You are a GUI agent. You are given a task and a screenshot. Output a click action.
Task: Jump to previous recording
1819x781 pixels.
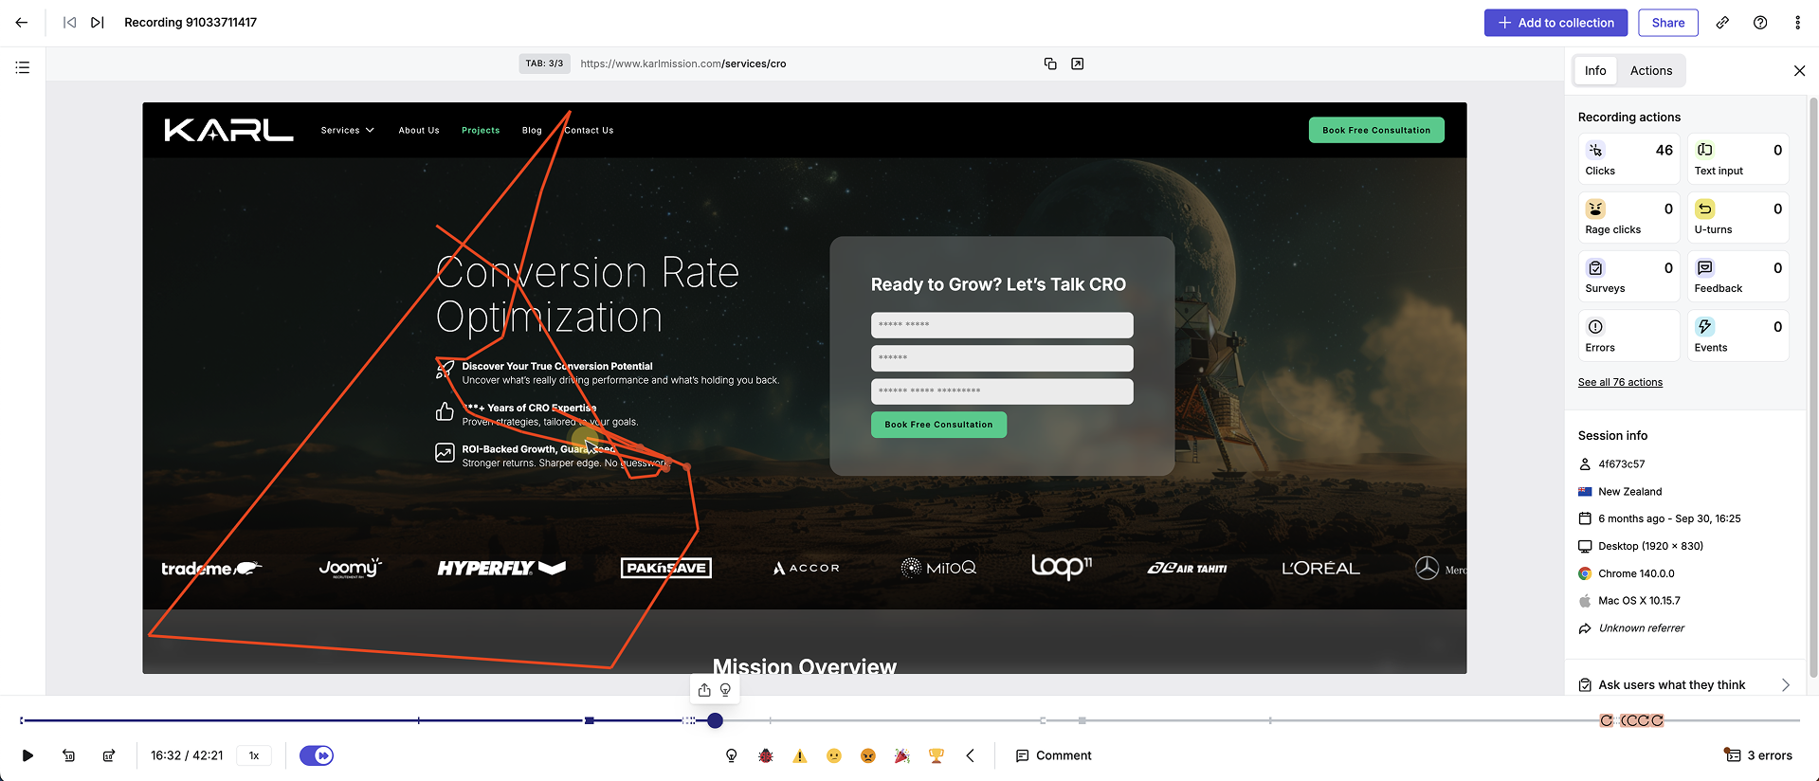[x=69, y=23]
